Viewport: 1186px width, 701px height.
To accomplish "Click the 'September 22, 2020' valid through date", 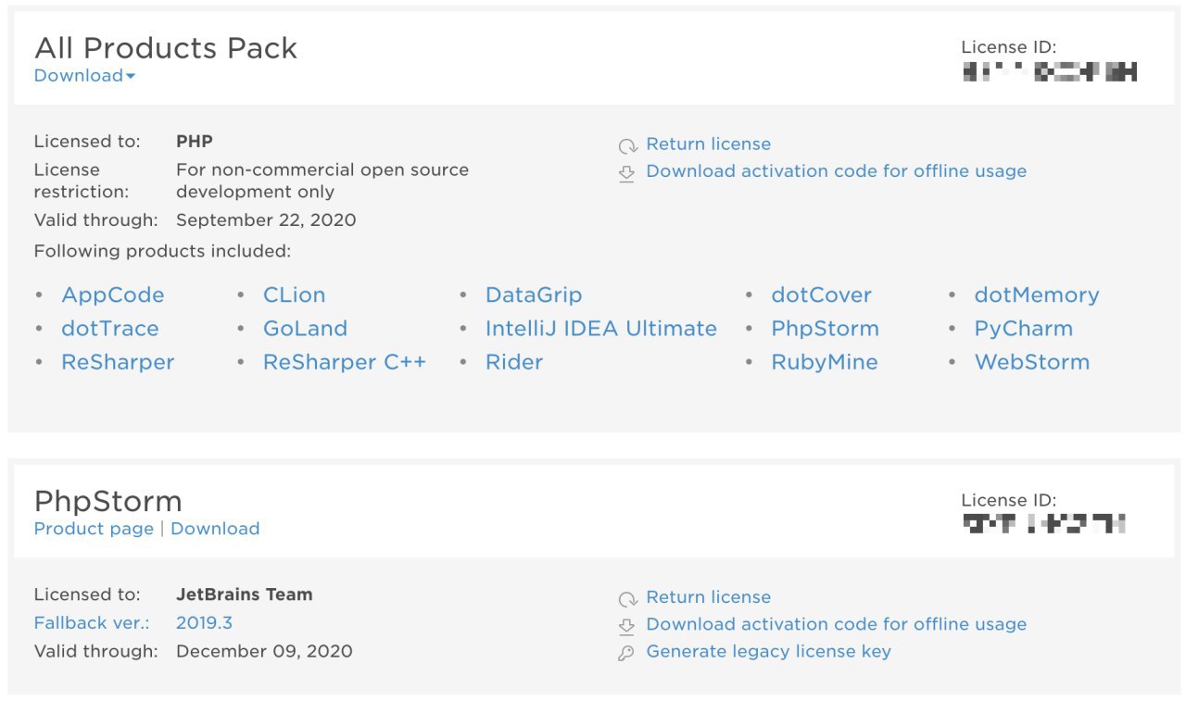I will [x=266, y=220].
